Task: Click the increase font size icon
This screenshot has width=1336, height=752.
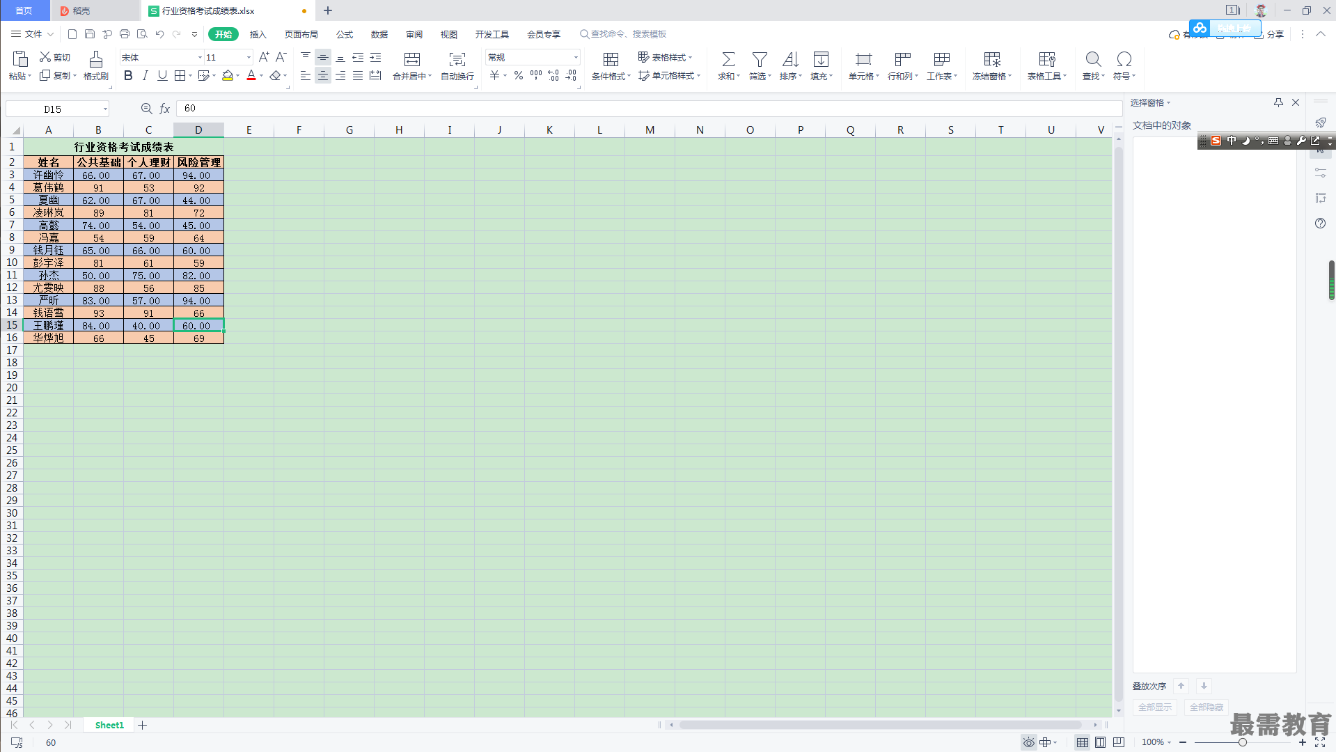Action: (x=264, y=57)
